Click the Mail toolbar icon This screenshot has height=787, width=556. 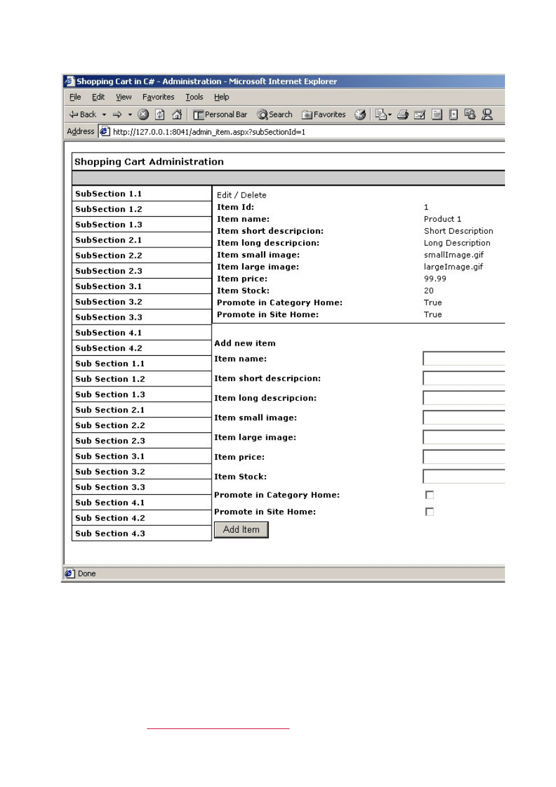click(380, 115)
